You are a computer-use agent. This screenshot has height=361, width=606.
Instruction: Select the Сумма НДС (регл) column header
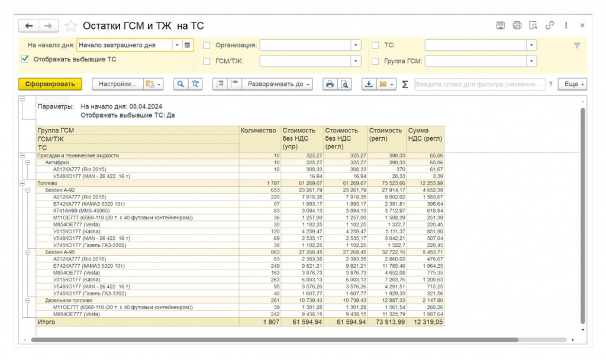click(x=425, y=138)
